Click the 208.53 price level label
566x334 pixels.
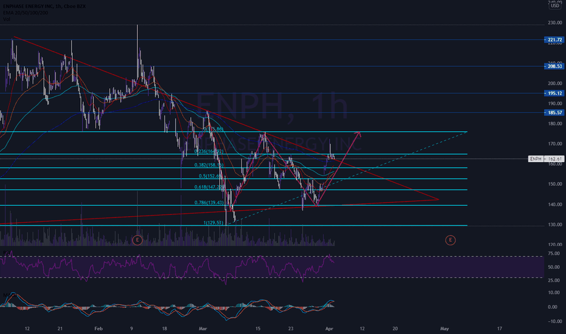(554, 66)
